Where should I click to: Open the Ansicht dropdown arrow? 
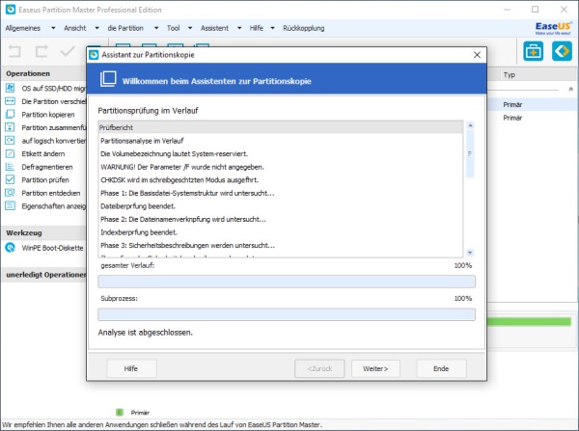tap(96, 28)
